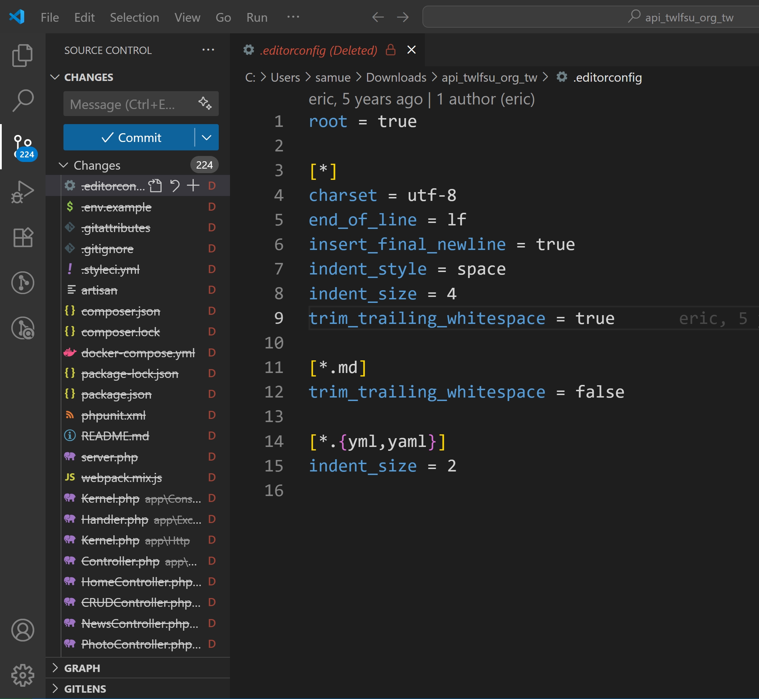
Task: Select the Source Control icon with 224 badge
Action: pyautogui.click(x=23, y=147)
